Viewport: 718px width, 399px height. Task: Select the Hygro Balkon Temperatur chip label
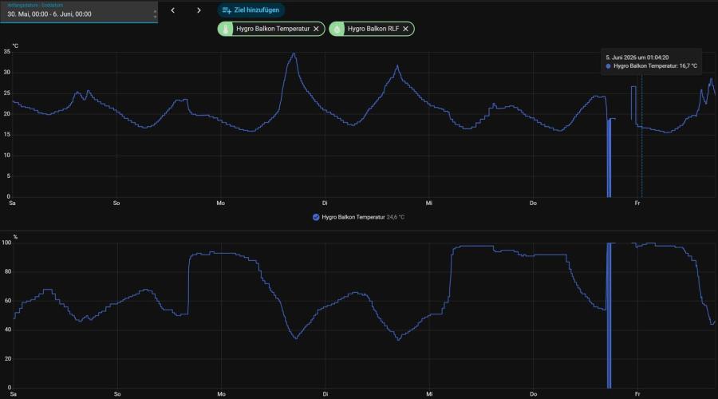pos(273,29)
